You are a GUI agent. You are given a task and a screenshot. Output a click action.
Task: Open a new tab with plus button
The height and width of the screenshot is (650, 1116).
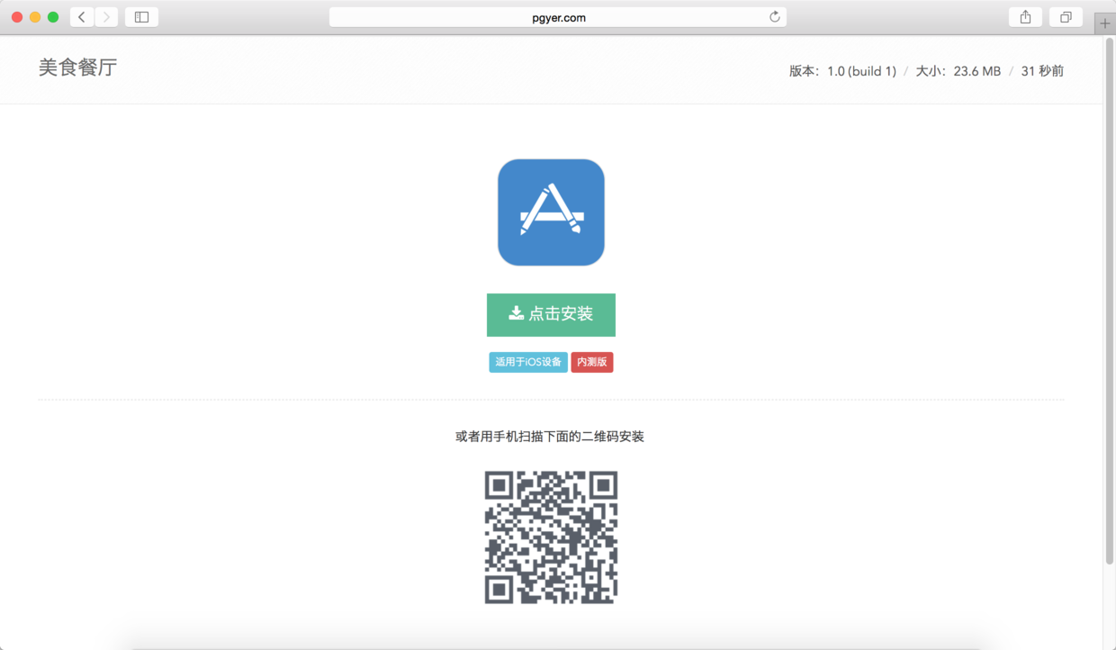coord(1105,24)
